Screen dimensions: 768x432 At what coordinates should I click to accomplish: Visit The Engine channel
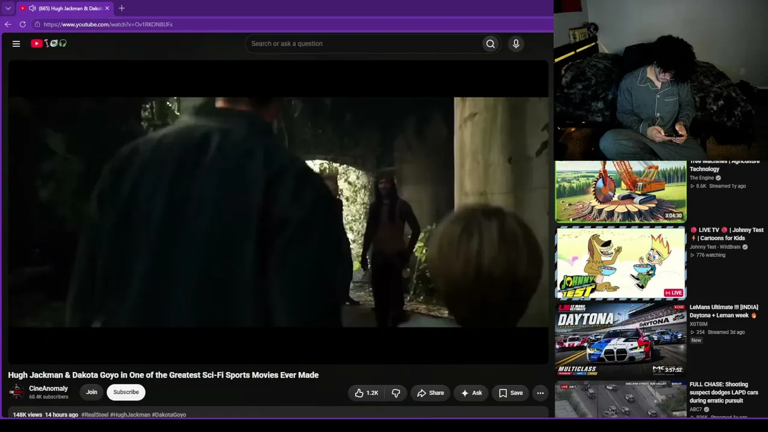point(701,178)
